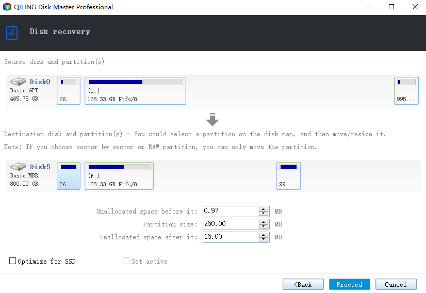Select the highlighted first partition on Disk5

(x=69, y=176)
